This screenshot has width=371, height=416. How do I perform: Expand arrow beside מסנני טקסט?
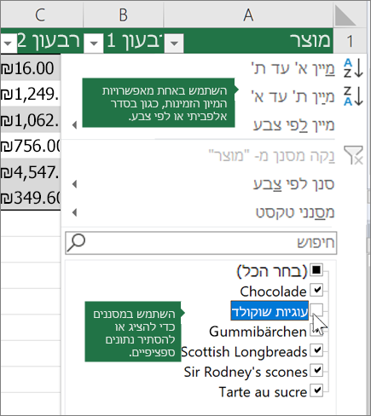74,212
